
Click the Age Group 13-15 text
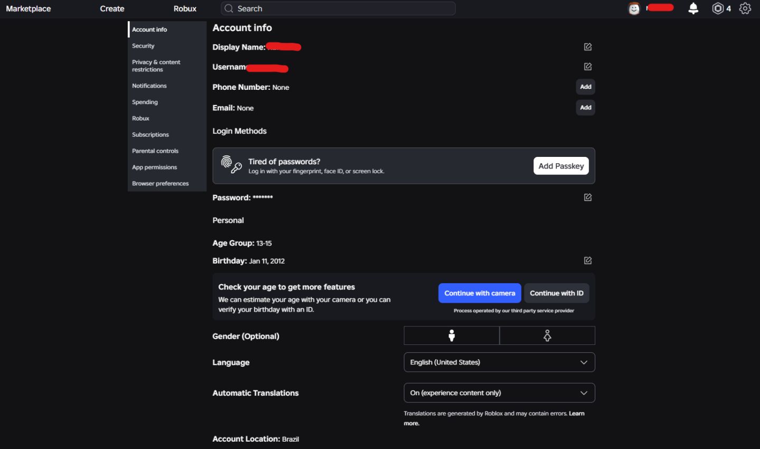242,244
